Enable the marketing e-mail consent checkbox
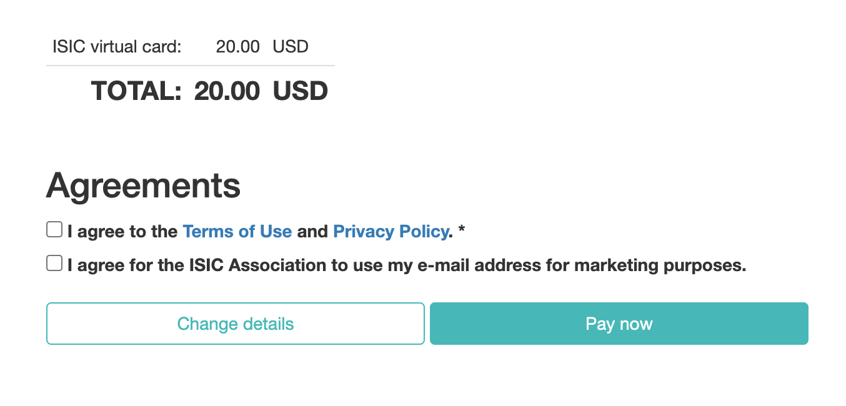Image resolution: width=846 pixels, height=406 pixels. (54, 264)
